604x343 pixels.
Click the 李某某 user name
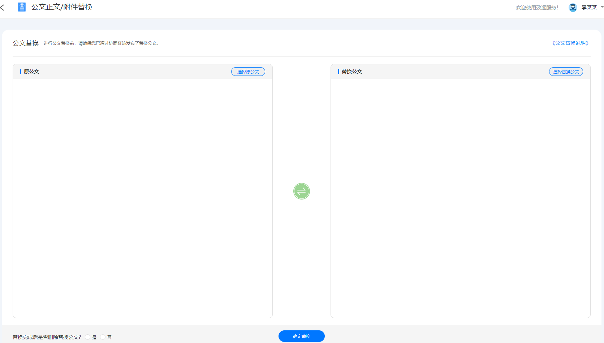(589, 7)
